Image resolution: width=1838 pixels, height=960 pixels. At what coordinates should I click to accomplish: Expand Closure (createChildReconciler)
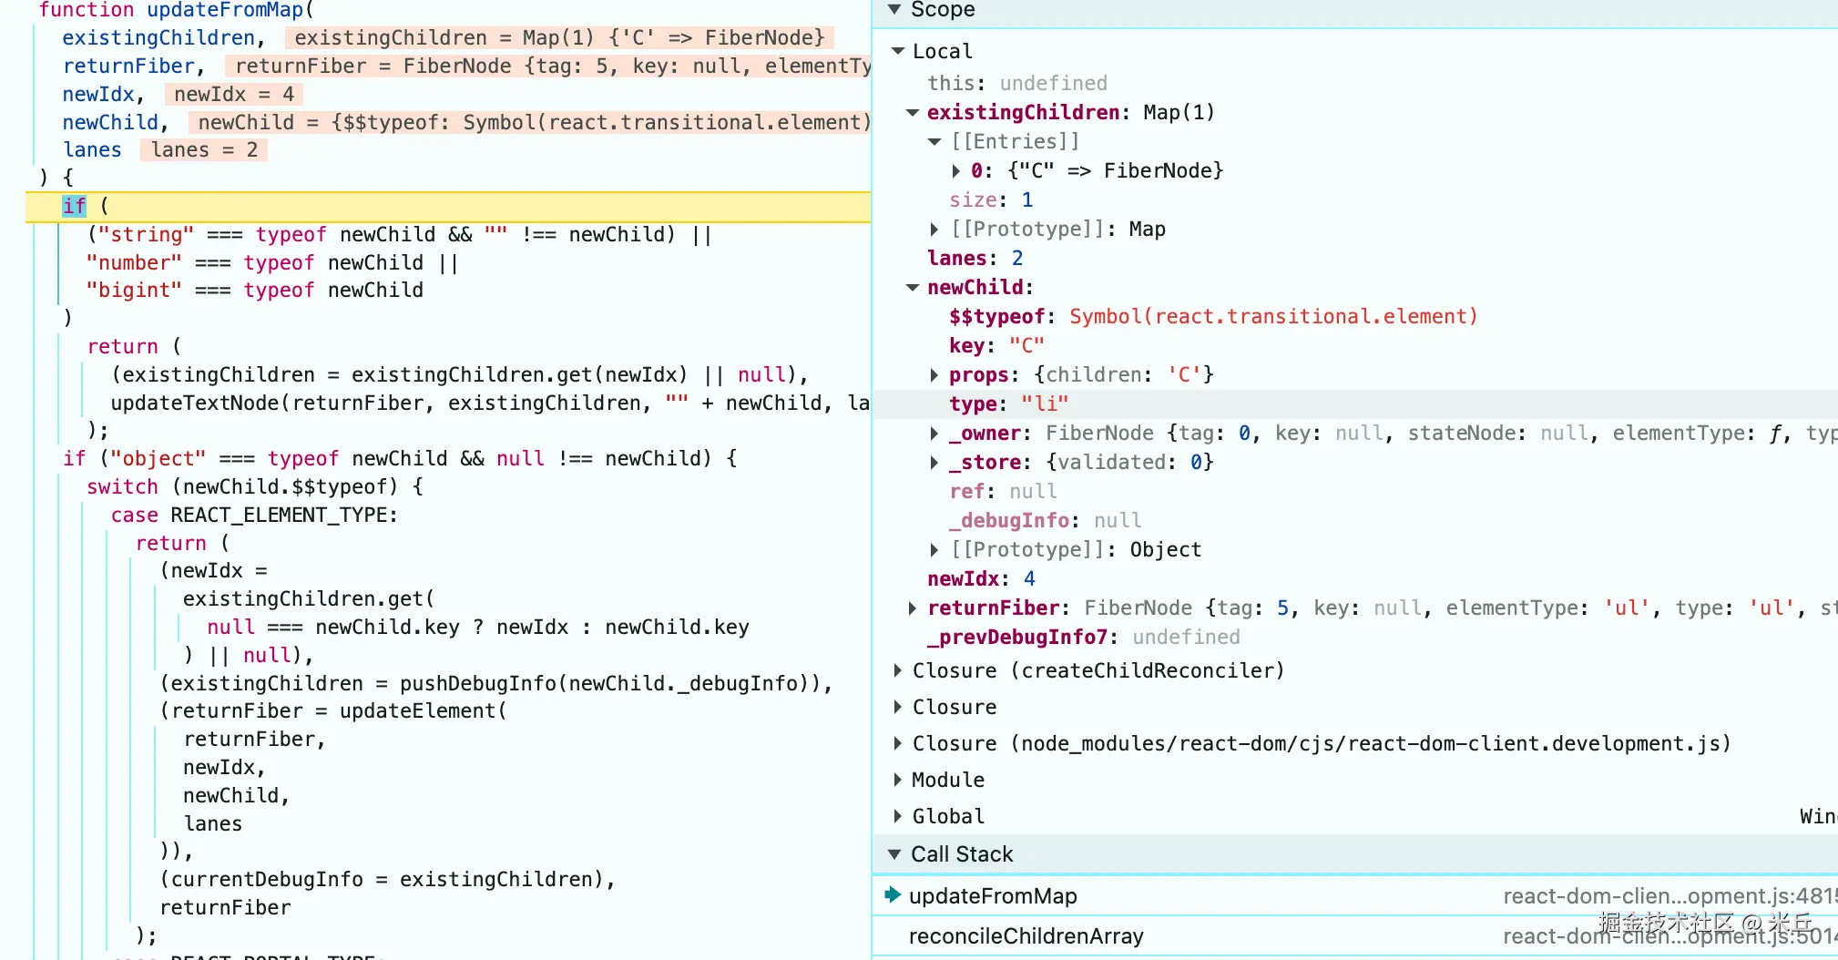(x=898, y=670)
